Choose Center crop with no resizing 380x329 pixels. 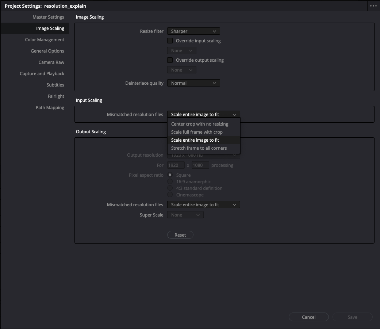tap(200, 124)
